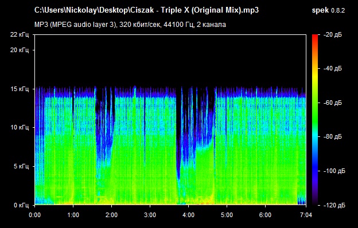Click the file path title text
Screen dimensions: 358x228
pos(146,10)
